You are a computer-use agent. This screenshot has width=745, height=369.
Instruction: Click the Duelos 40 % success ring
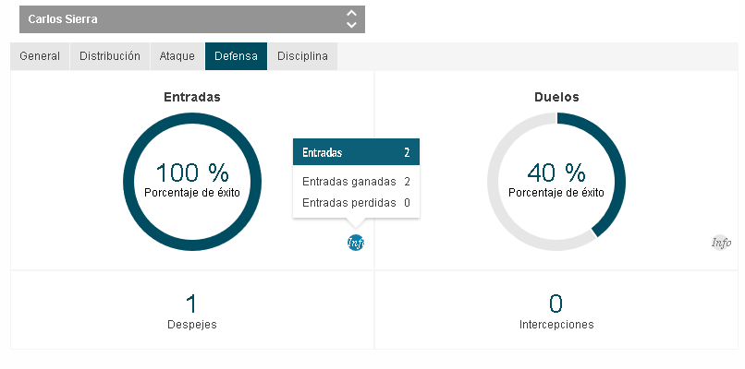[x=556, y=182]
